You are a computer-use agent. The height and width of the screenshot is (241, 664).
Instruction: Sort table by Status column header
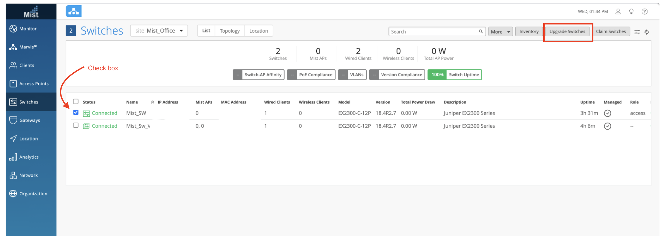89,102
